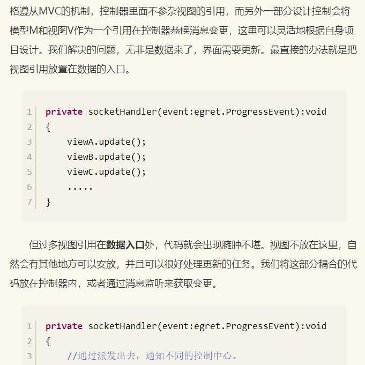Click line number 6 beside the dots line
The image size is (365, 365).
(29, 187)
